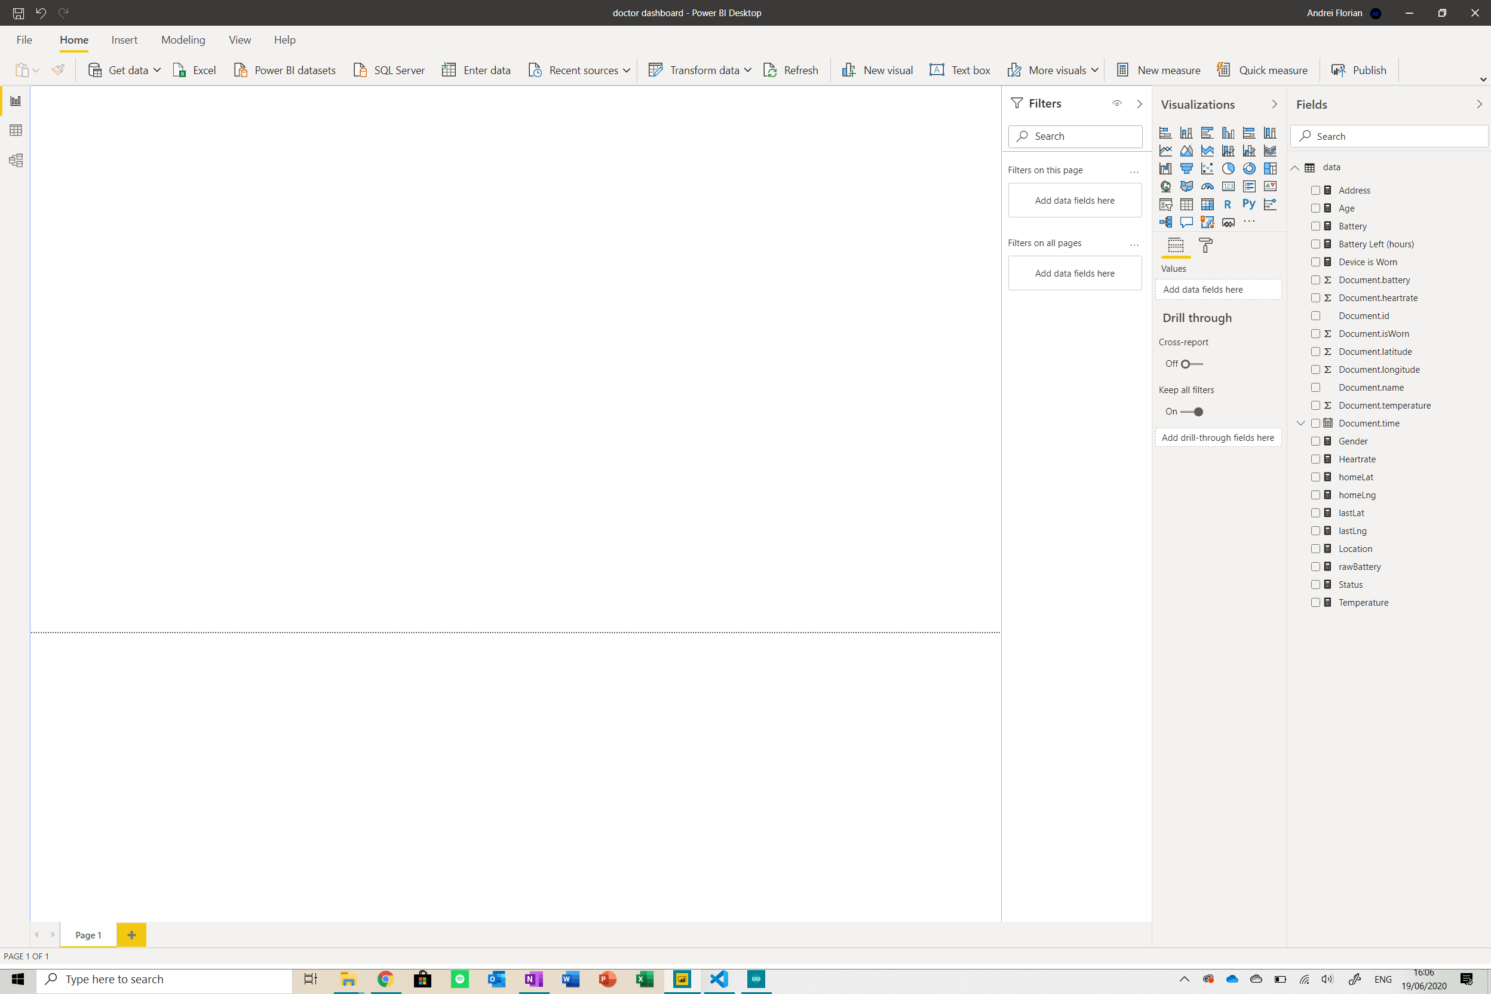Select the pie chart visualization
This screenshot has height=994, width=1491.
[1228, 168]
